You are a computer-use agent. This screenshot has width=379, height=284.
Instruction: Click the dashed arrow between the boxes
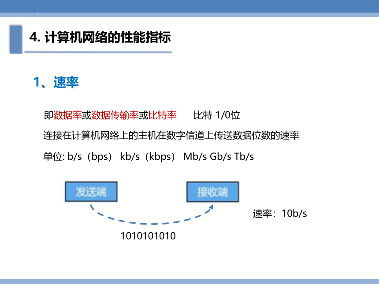point(152,215)
